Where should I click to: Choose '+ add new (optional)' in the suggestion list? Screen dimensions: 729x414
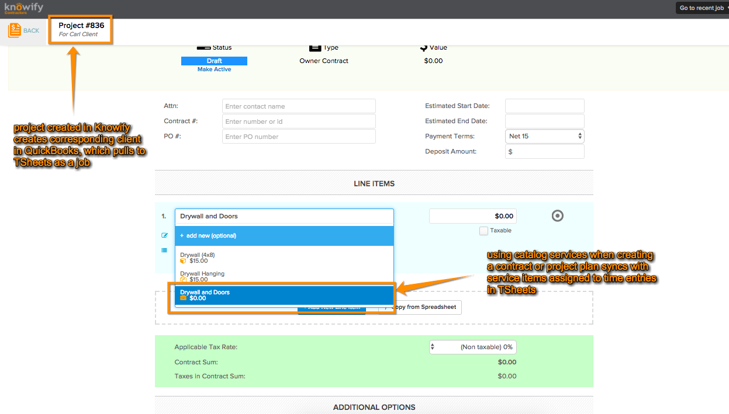coord(284,236)
